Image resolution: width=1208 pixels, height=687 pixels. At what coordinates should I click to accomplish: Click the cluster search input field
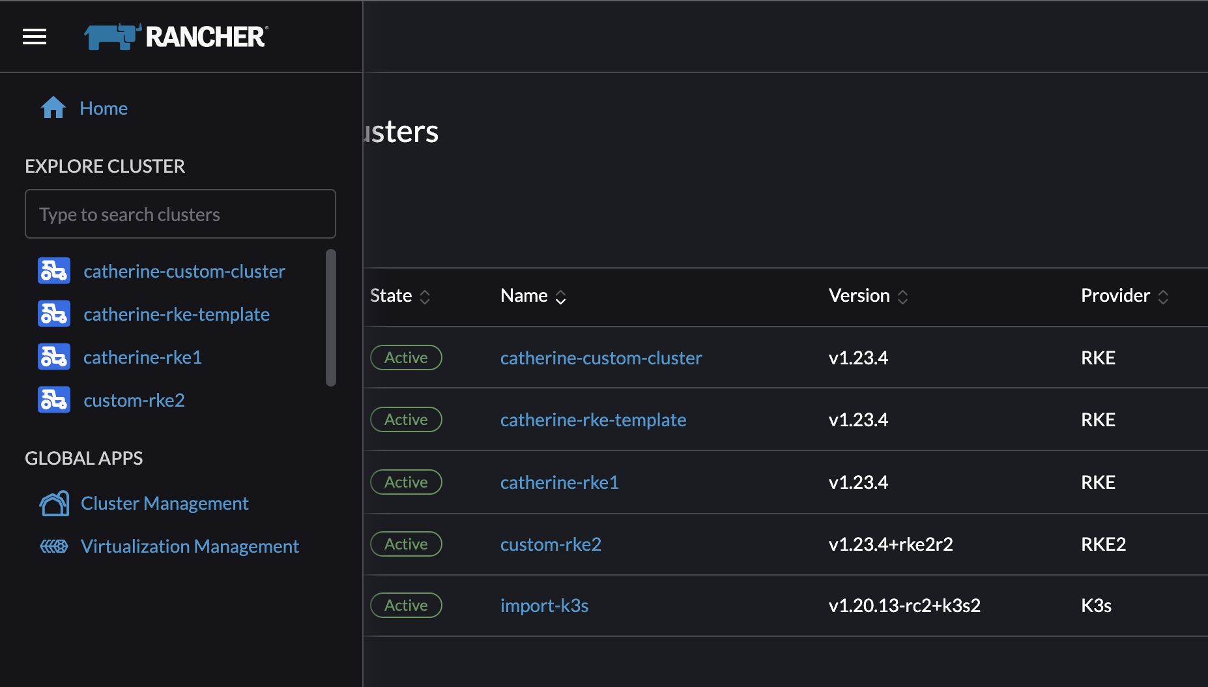(180, 214)
